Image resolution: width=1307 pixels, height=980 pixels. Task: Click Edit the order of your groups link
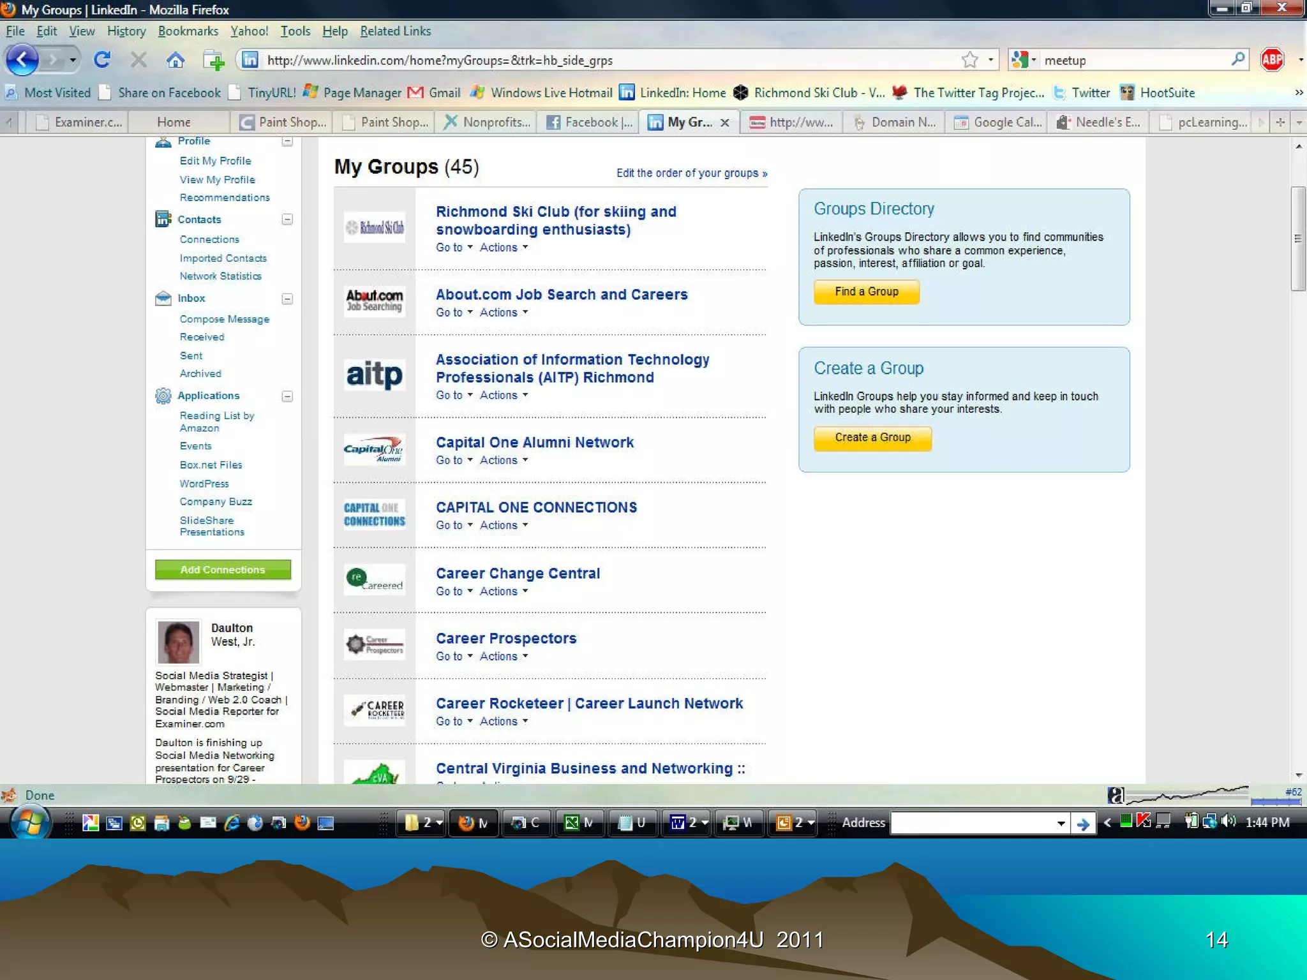[691, 174]
